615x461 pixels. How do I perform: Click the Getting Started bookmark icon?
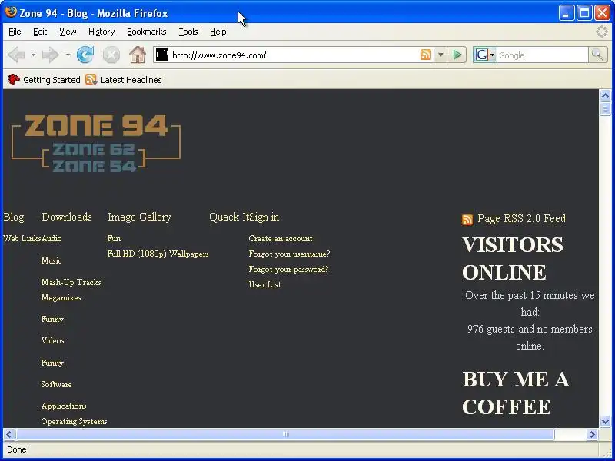[14, 80]
